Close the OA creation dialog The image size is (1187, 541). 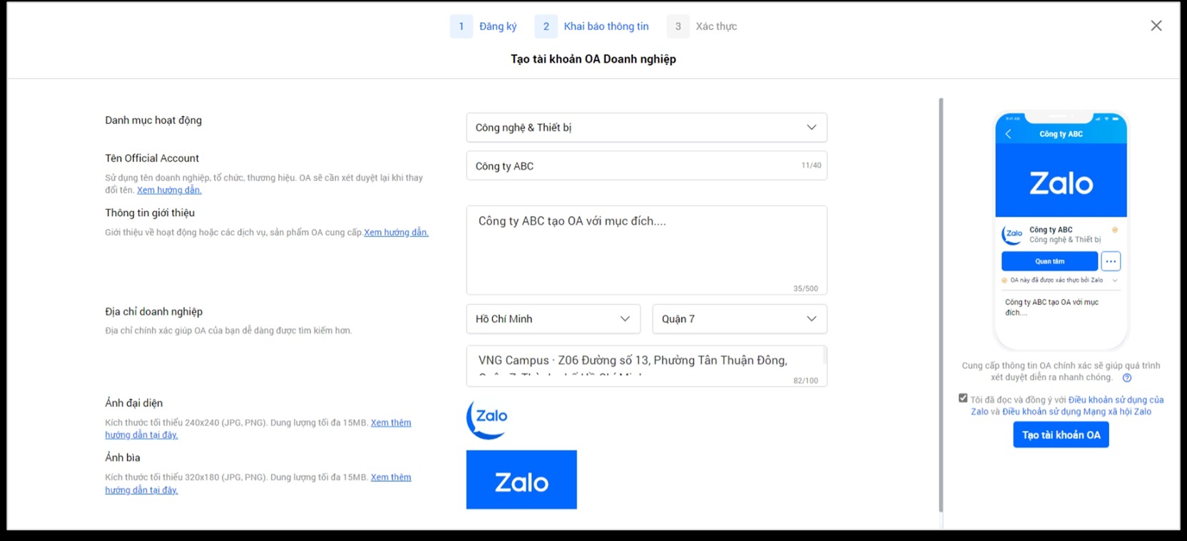[1156, 26]
